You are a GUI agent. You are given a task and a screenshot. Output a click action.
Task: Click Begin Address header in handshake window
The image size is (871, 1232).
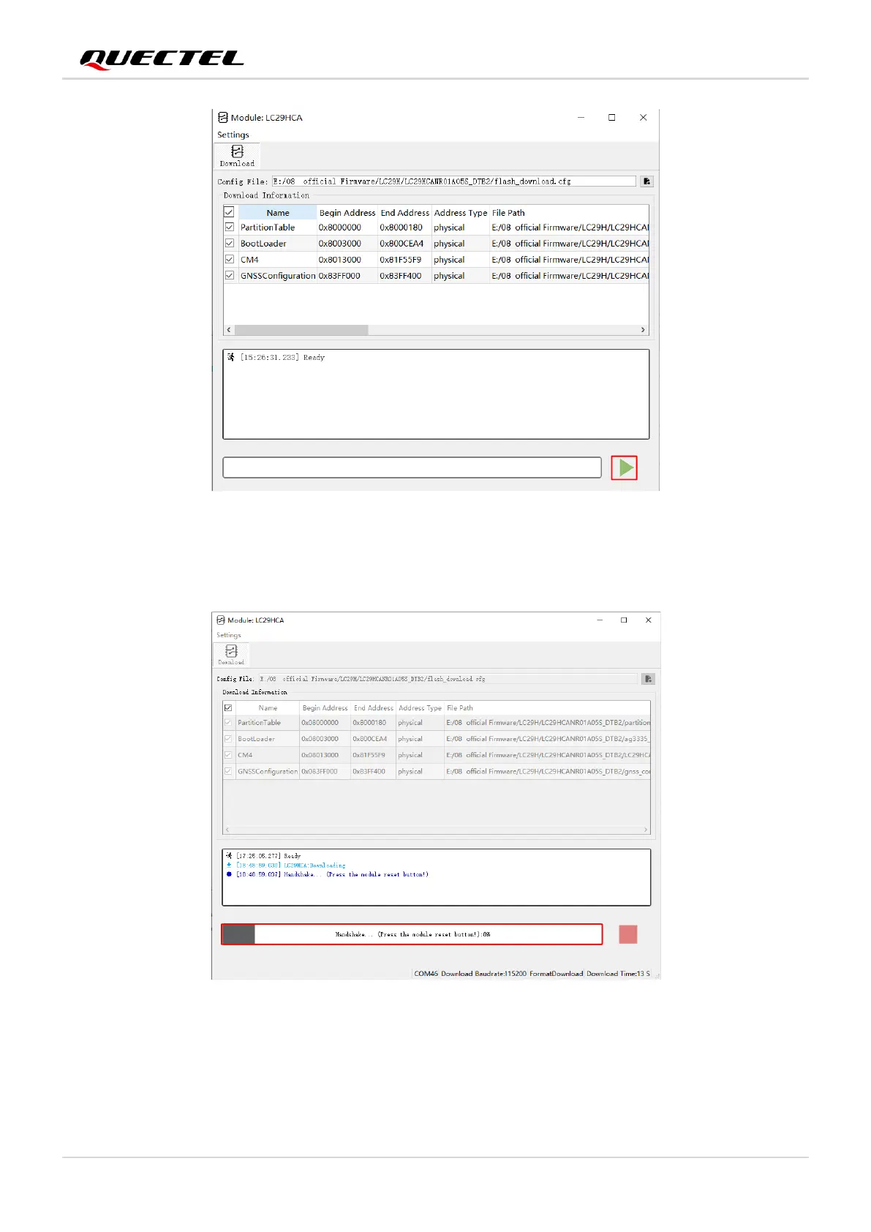coord(325,708)
